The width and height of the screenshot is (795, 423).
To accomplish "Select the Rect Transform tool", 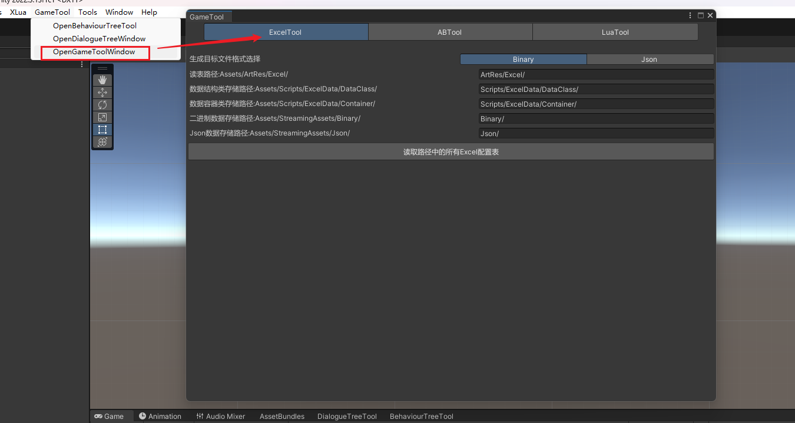I will [102, 130].
